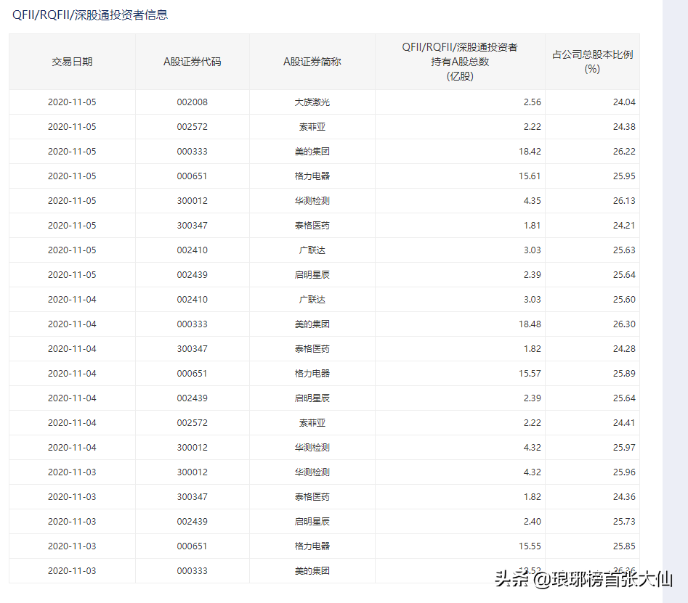Click stock code 002008
Screen dimensions: 688x603
(193, 102)
